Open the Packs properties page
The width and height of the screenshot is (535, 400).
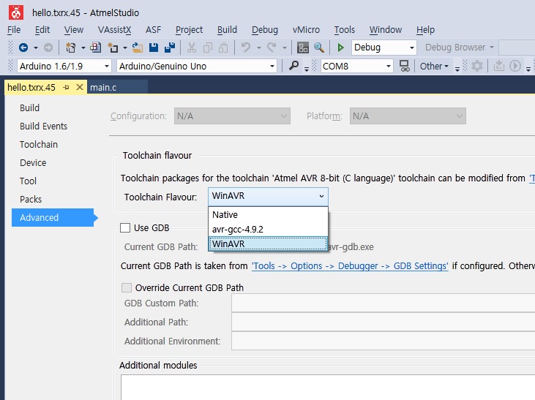point(31,199)
